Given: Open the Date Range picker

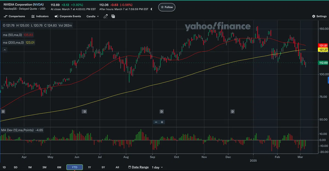Looking at the screenshot, I should [138, 167].
